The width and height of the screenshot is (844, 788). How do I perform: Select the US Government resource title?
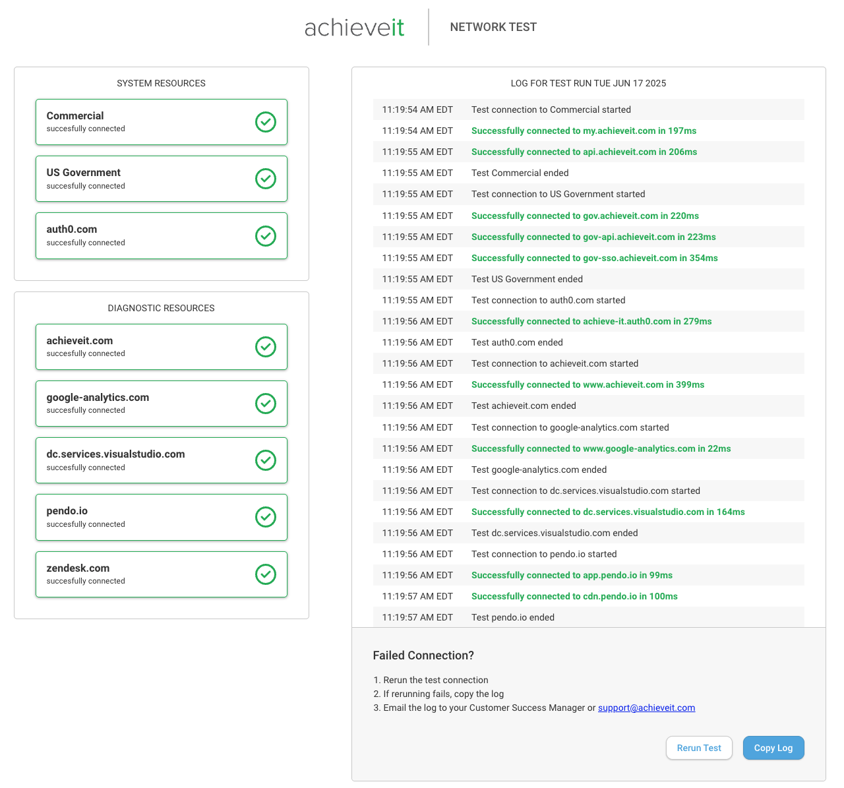[83, 172]
